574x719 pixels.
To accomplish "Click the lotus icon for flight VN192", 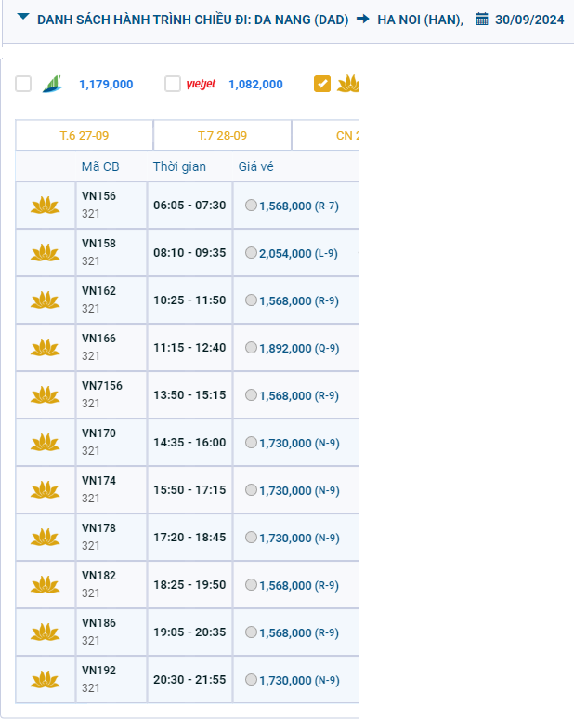I will pos(45,679).
